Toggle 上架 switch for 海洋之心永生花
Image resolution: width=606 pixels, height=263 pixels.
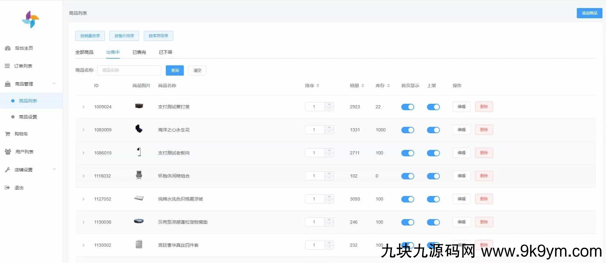[x=433, y=130]
